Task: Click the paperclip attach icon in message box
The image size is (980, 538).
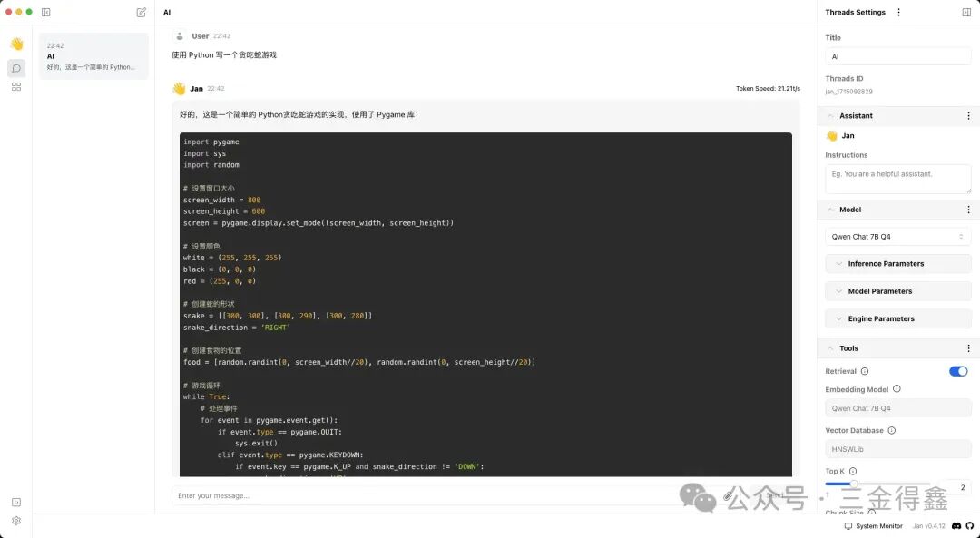Action: [728, 495]
